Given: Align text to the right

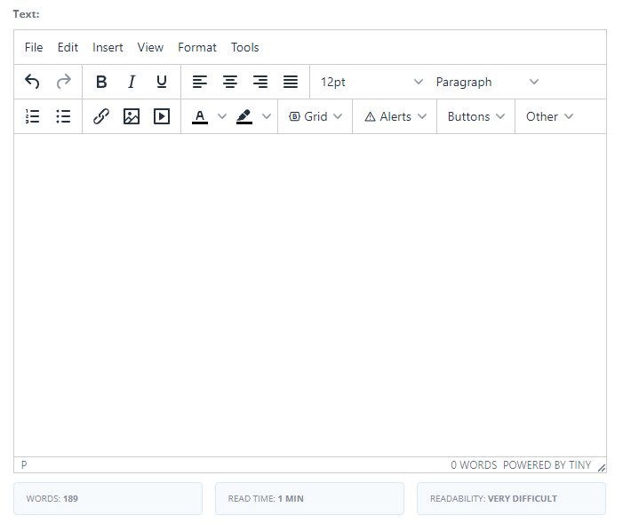Looking at the screenshot, I should pyautogui.click(x=260, y=82).
